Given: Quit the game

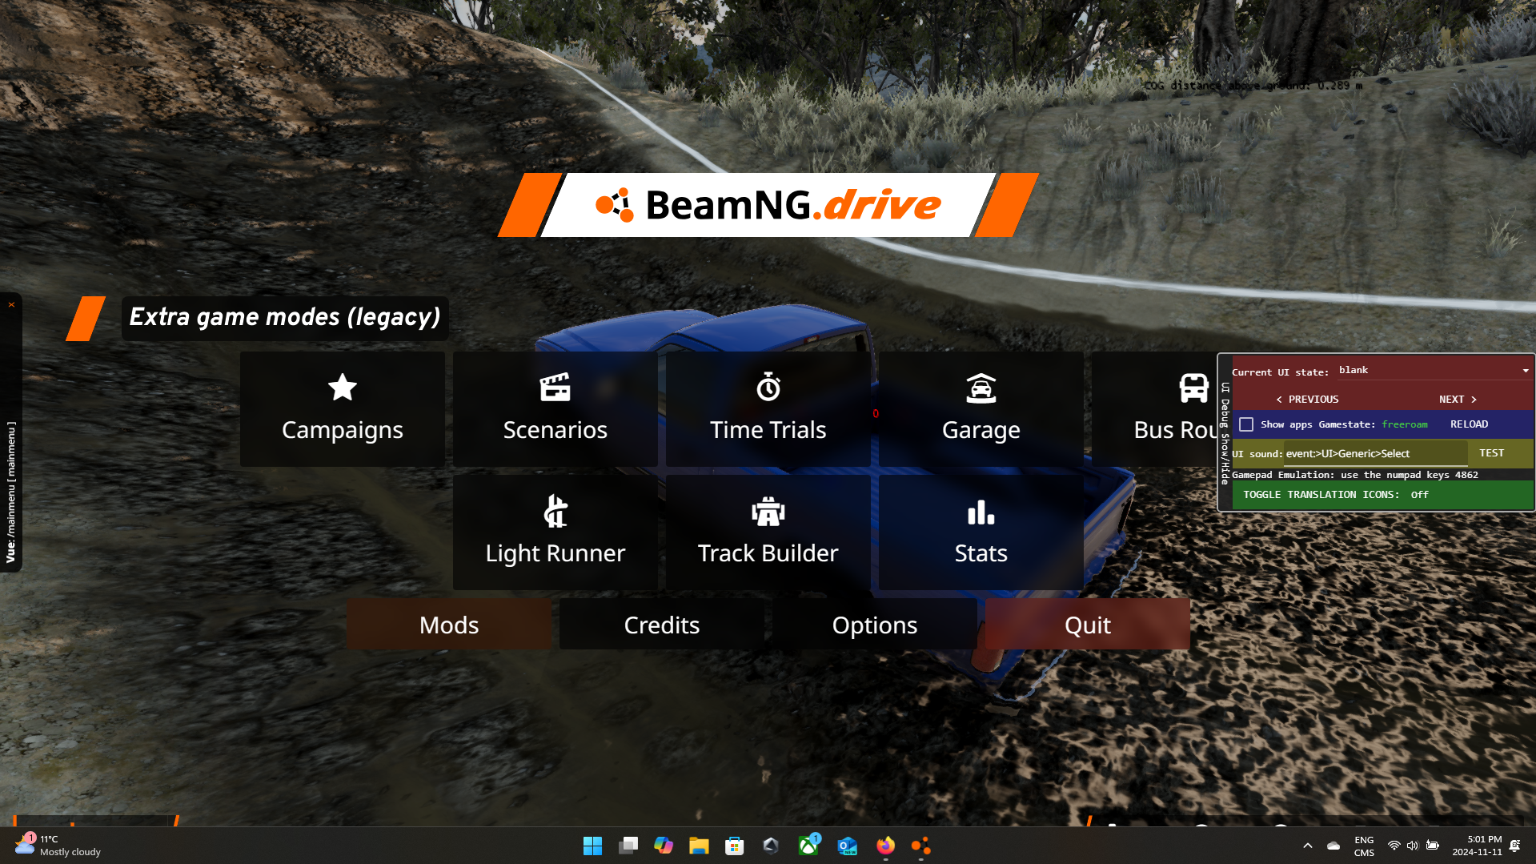Looking at the screenshot, I should [1088, 625].
